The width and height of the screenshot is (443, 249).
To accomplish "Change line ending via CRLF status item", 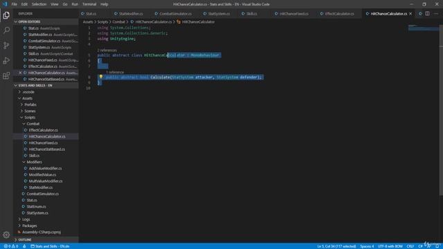I will pyautogui.click(x=410, y=246).
